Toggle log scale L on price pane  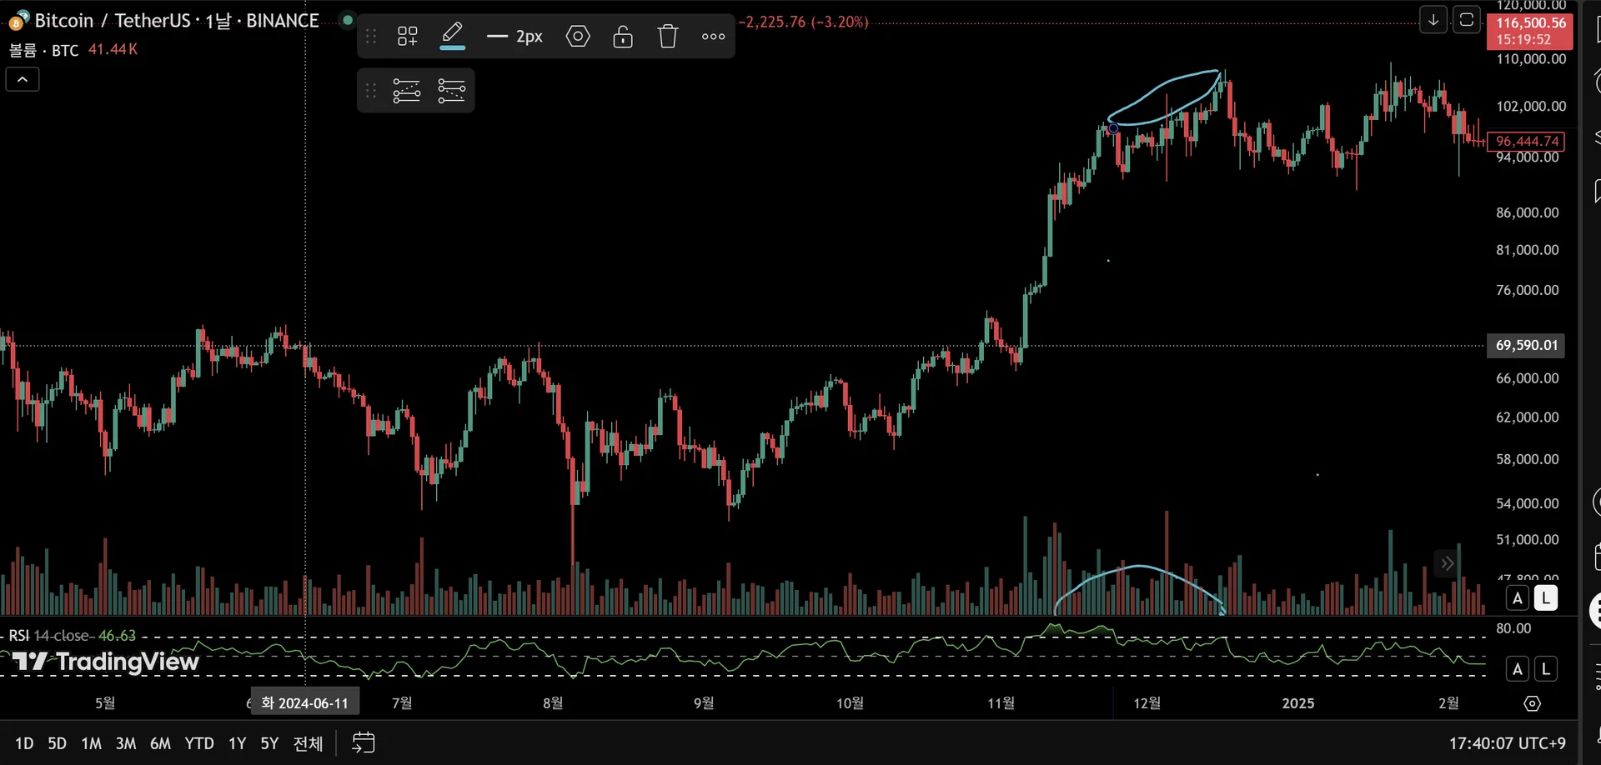1546,597
